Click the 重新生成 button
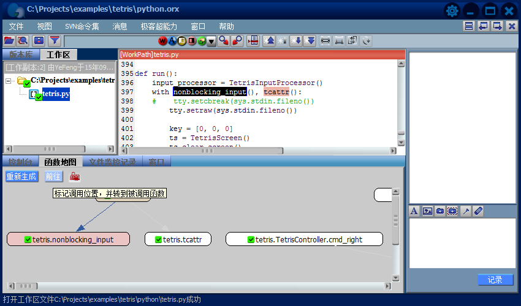The height and width of the screenshot is (306, 521). pyautogui.click(x=21, y=176)
